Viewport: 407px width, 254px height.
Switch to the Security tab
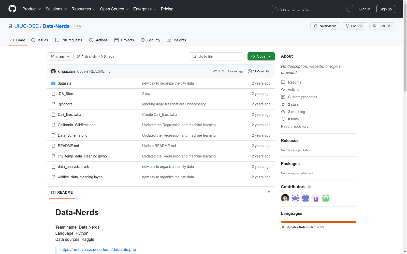click(x=151, y=40)
